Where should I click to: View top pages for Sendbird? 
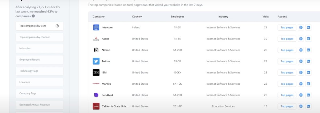tap(287, 95)
